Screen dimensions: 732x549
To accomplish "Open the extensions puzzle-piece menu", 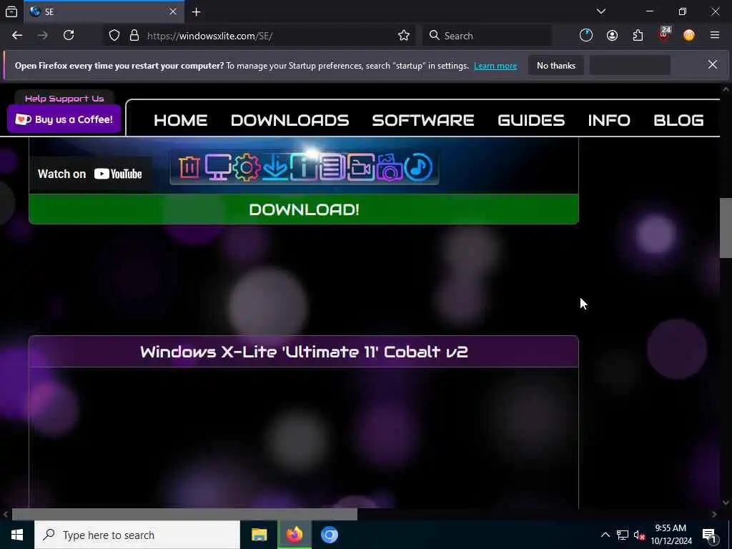I will tap(638, 36).
